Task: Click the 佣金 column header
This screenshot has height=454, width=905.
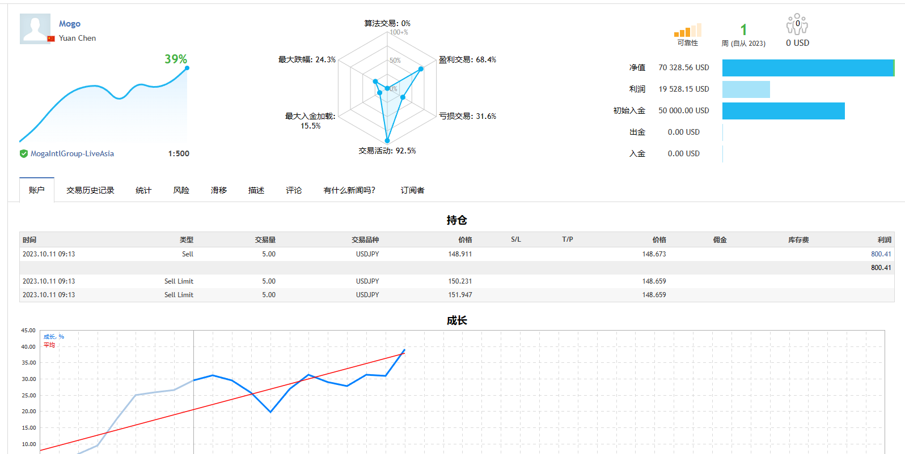Action: (x=720, y=240)
